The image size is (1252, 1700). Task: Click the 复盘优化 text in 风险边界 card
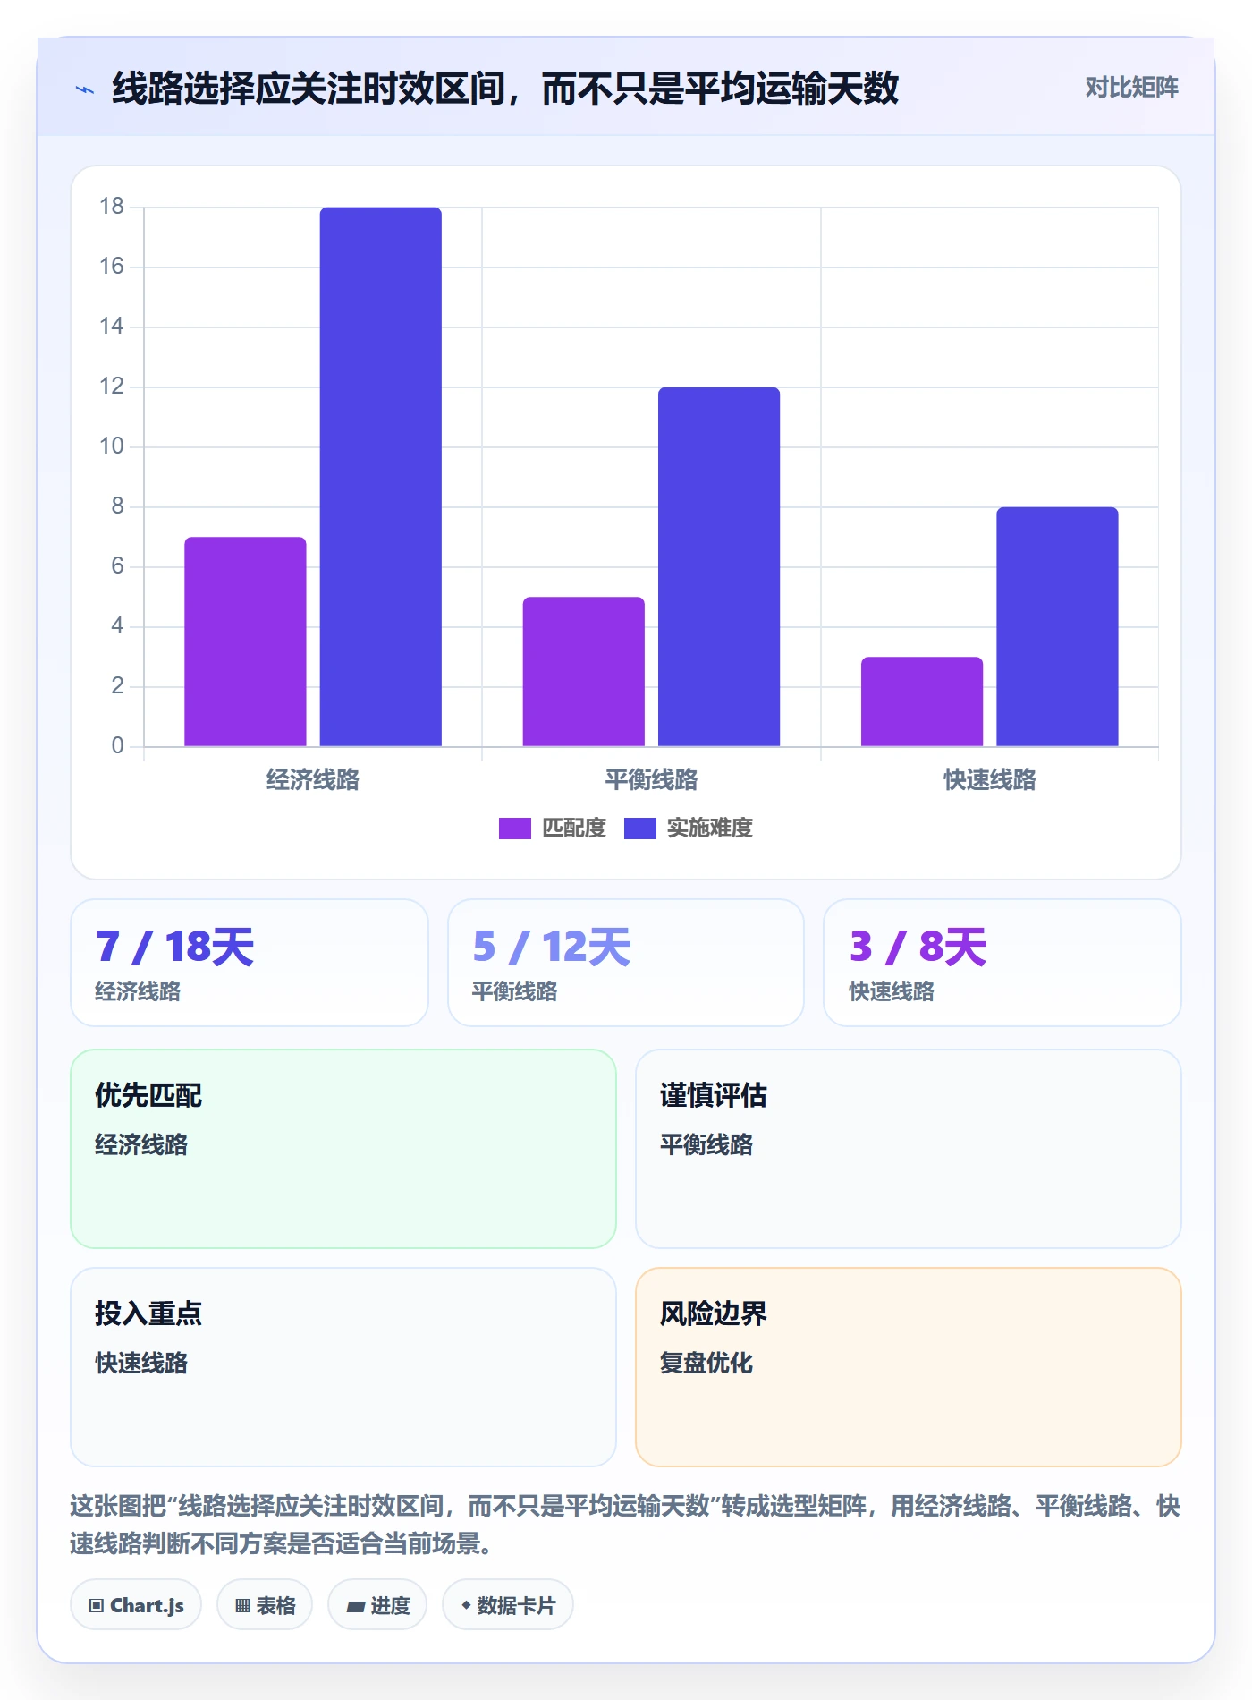[706, 1363]
